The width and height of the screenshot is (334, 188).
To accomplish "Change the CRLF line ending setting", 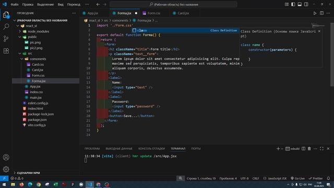I will click(x=256, y=178).
